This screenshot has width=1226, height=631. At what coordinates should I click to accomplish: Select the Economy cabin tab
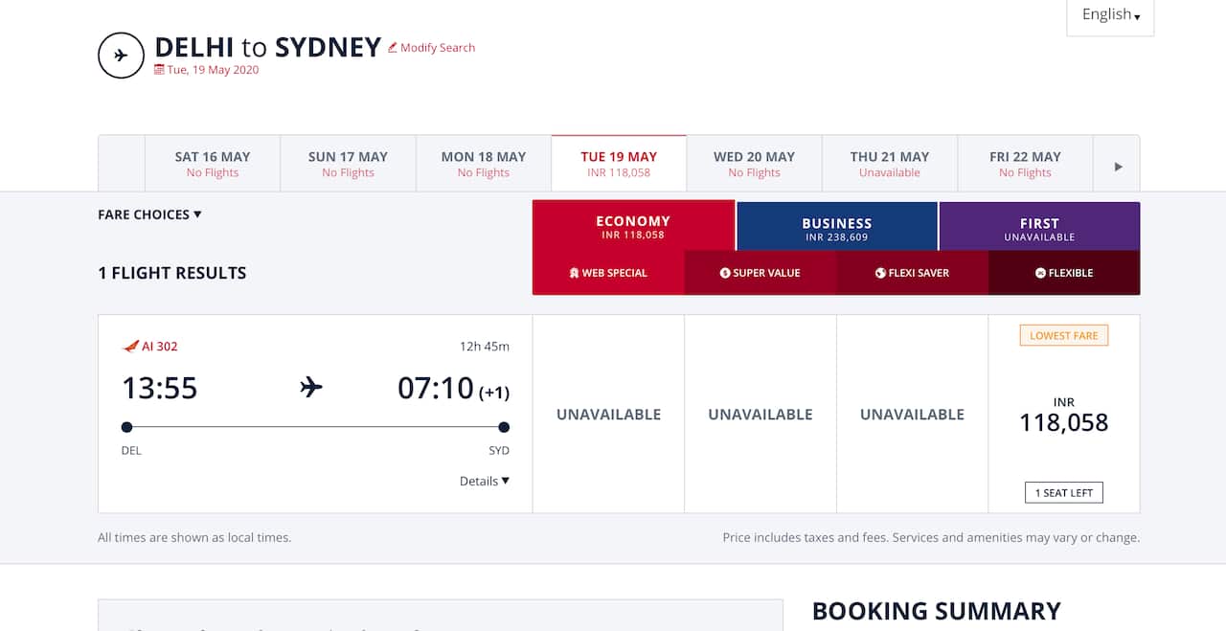[633, 226]
